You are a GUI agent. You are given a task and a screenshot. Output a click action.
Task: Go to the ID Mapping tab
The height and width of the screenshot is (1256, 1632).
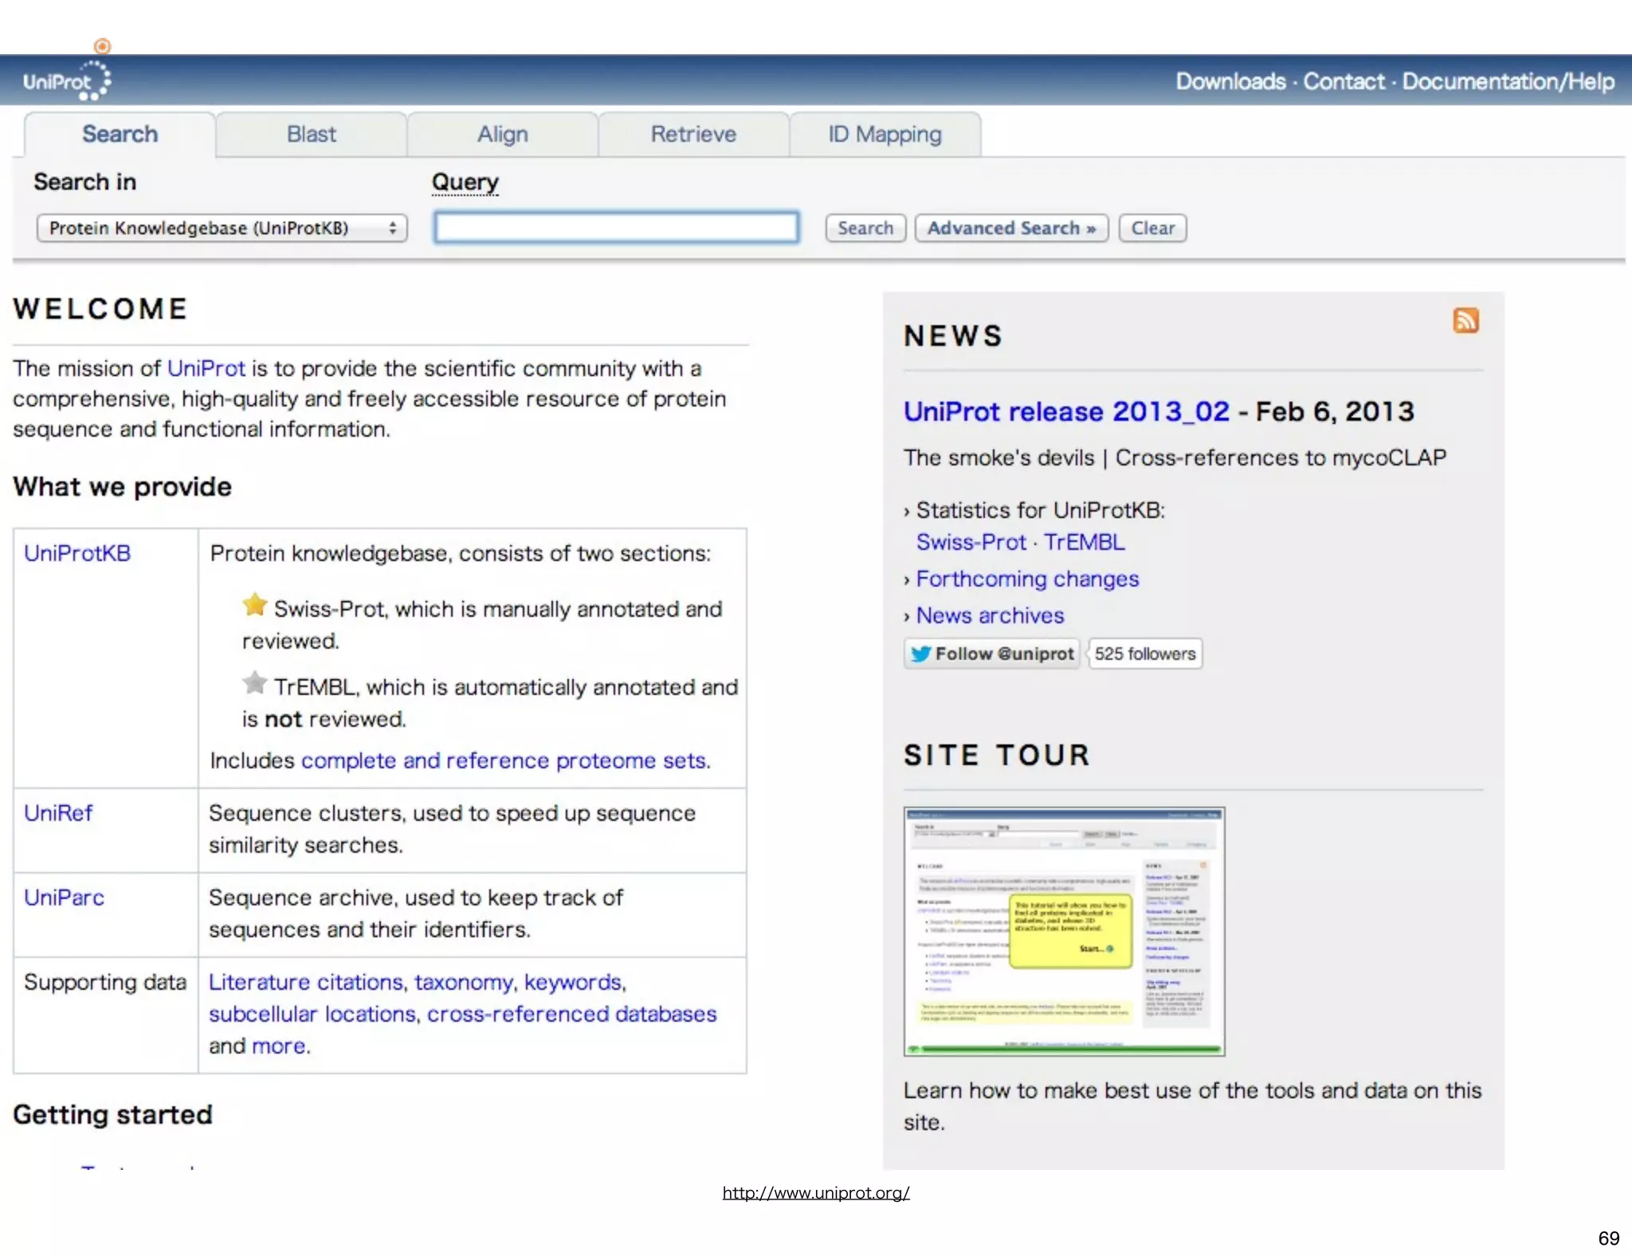click(x=885, y=134)
